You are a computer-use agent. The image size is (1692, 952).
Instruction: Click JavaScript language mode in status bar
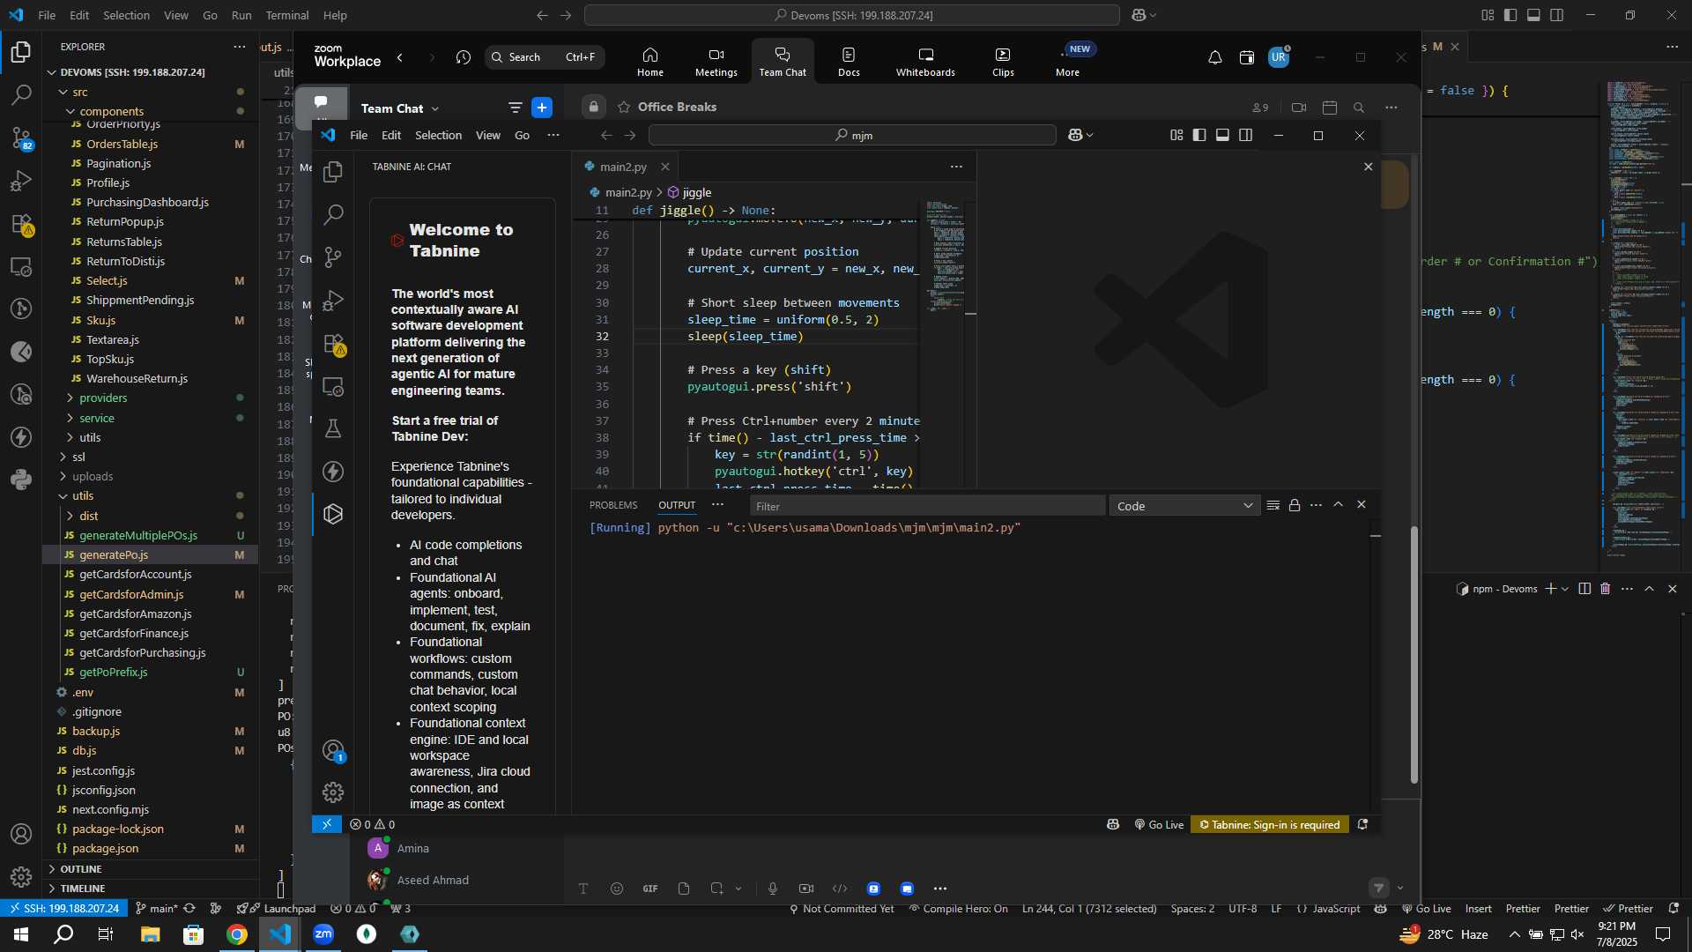coord(1329,909)
